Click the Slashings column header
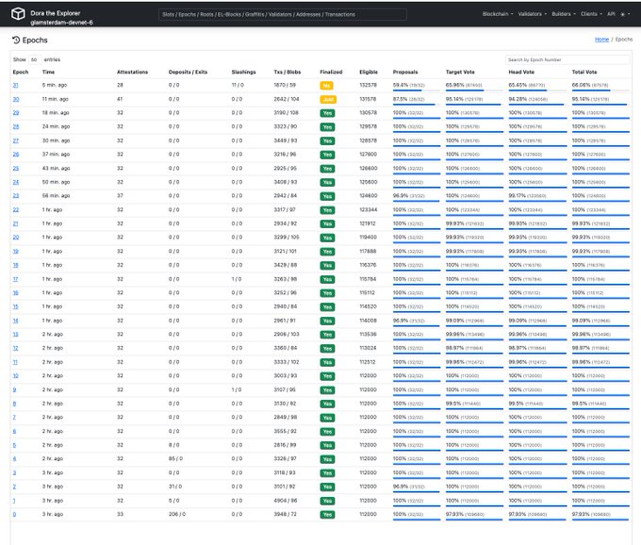Image resolution: width=641 pixels, height=545 pixels. coord(243,72)
